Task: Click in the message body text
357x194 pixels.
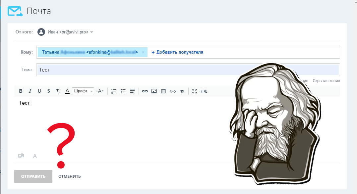Action: pos(24,103)
